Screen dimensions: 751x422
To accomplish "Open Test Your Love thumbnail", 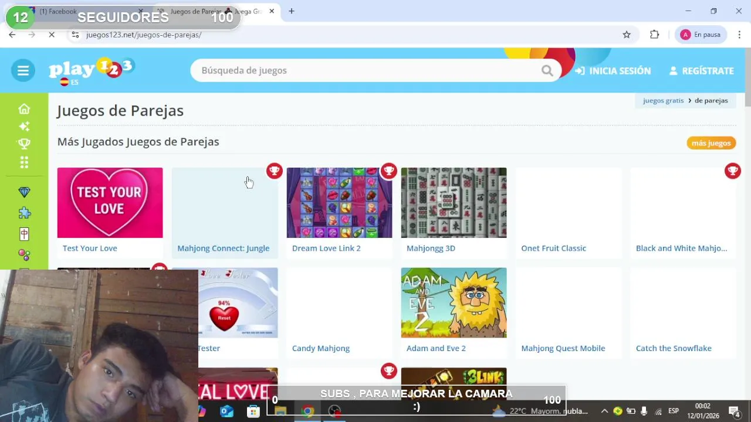I will (x=110, y=203).
